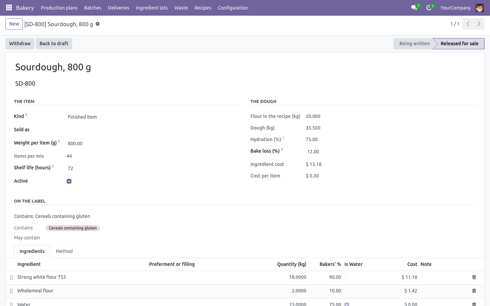Set status to Being written

point(414,44)
